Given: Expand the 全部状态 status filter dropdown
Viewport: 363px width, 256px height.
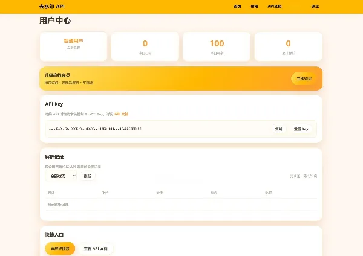Looking at the screenshot, I should [61, 176].
